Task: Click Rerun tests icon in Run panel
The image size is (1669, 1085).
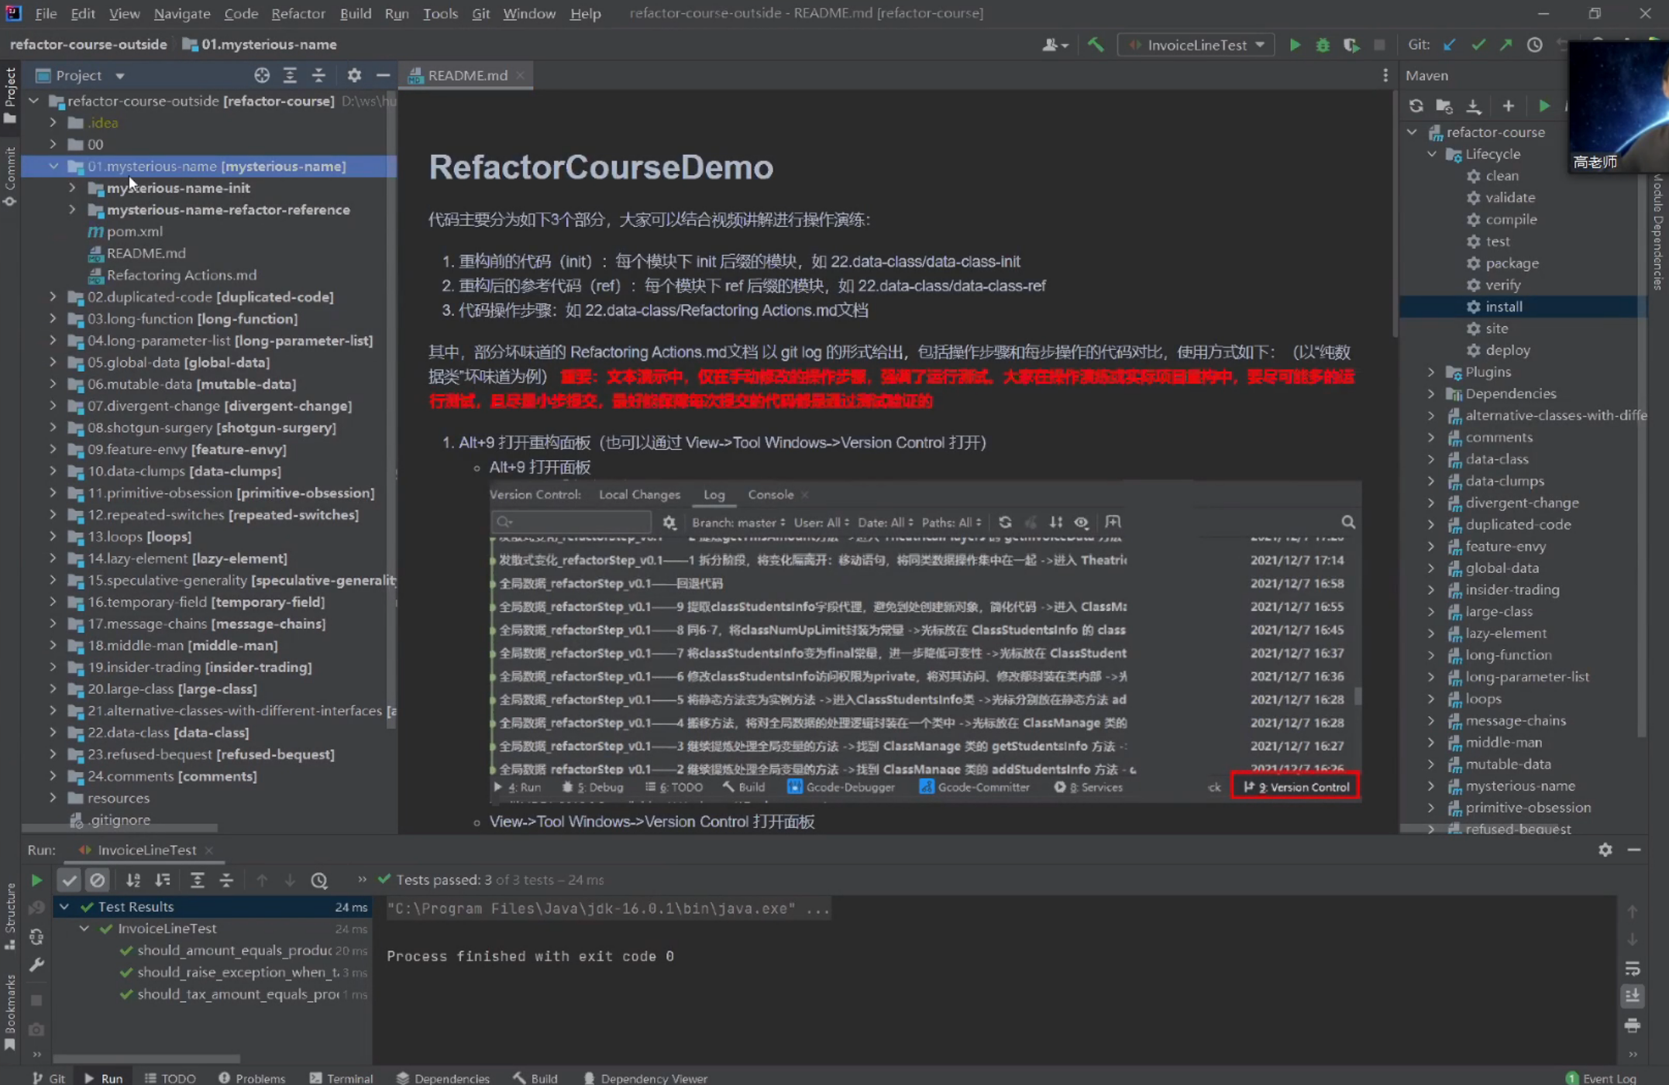Action: click(36, 880)
